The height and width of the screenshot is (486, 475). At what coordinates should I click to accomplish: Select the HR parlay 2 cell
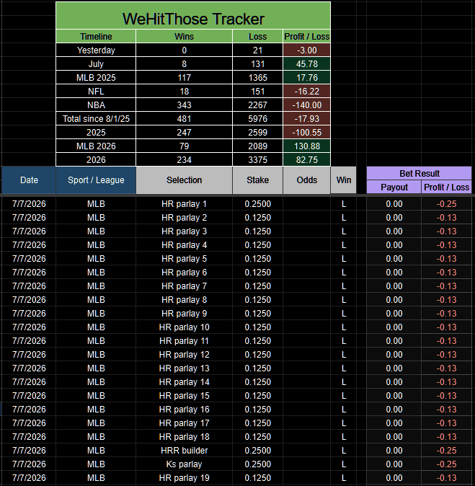(184, 218)
